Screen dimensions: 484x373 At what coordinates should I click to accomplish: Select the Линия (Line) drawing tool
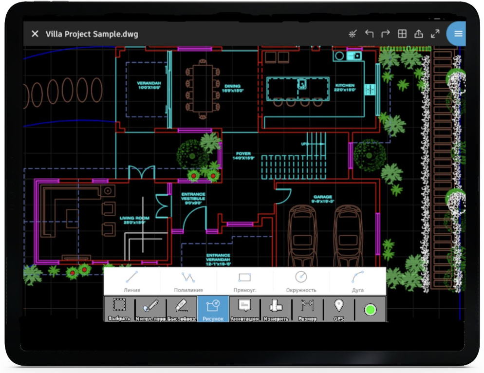click(131, 281)
